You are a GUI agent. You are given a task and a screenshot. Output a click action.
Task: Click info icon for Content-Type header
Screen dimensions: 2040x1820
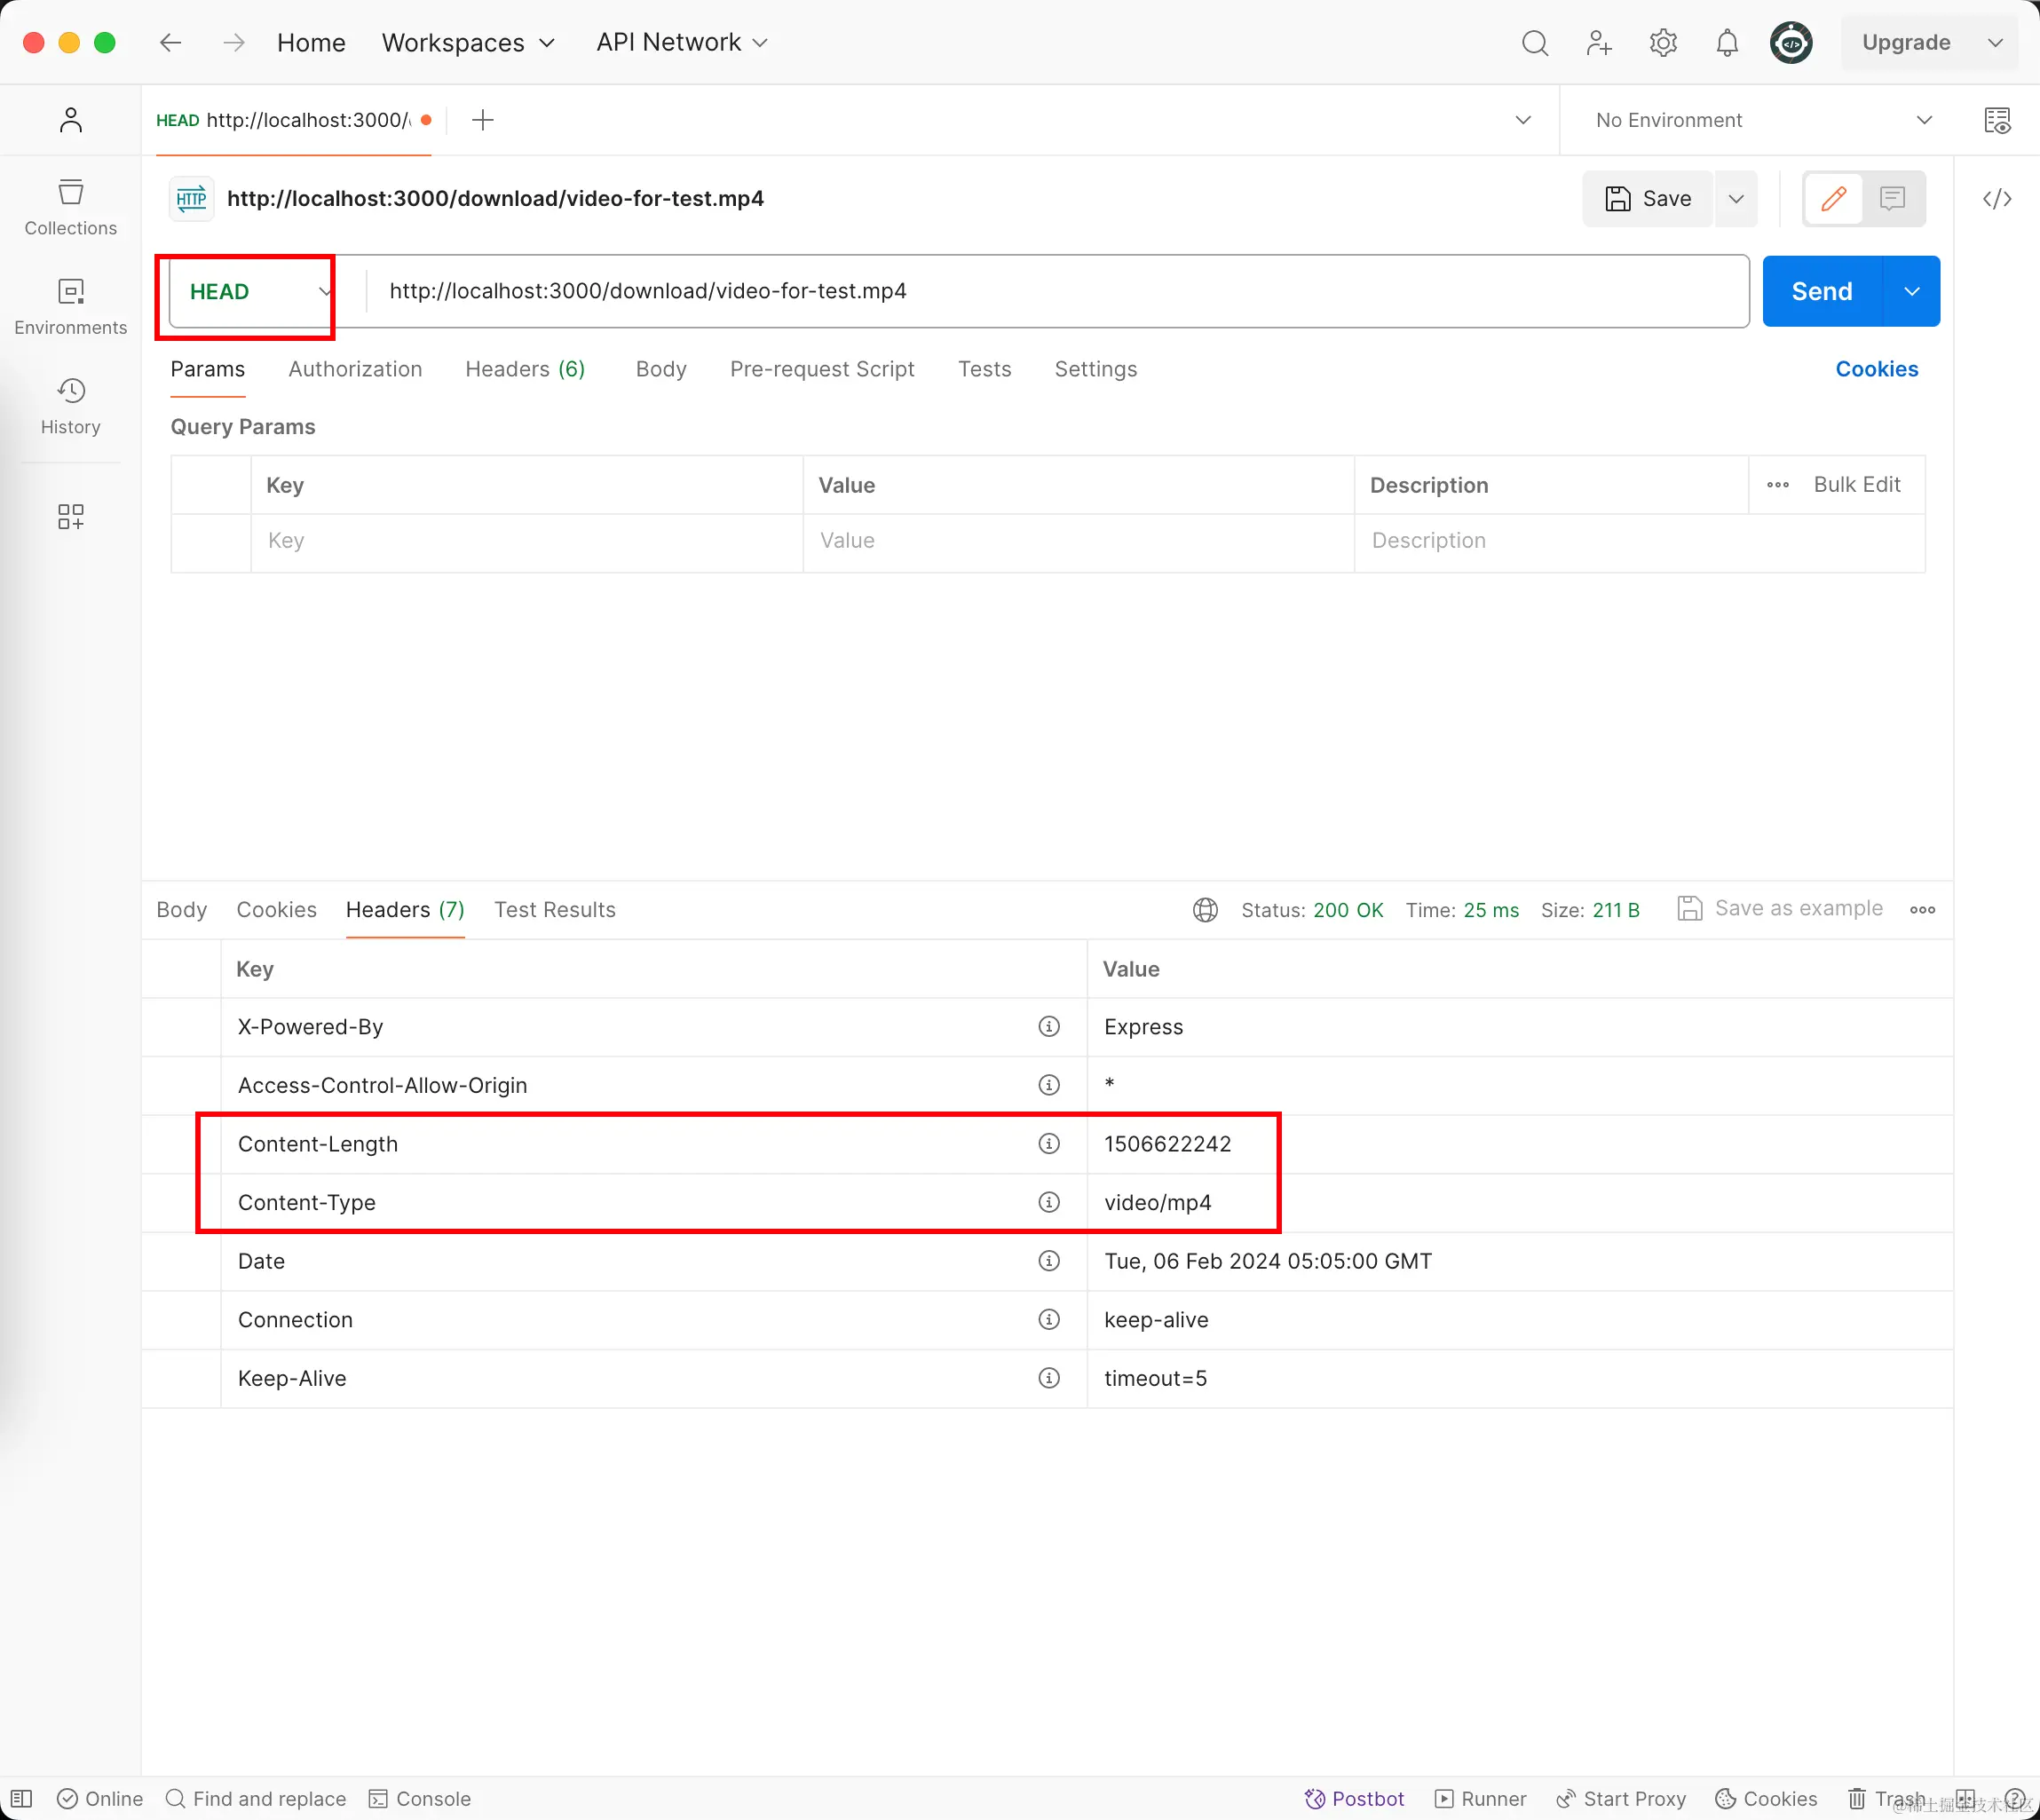click(1049, 1202)
